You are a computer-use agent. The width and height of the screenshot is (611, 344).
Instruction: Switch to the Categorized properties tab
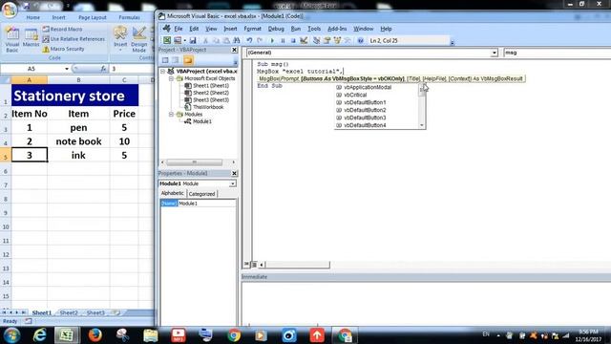[x=201, y=194]
